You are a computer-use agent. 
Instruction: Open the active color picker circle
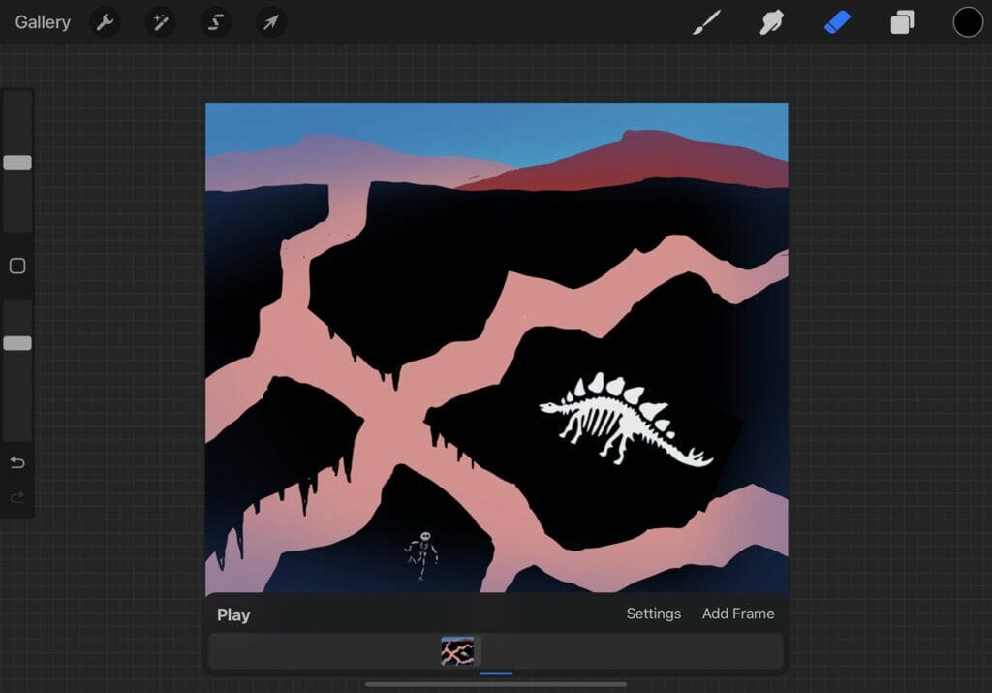[968, 22]
